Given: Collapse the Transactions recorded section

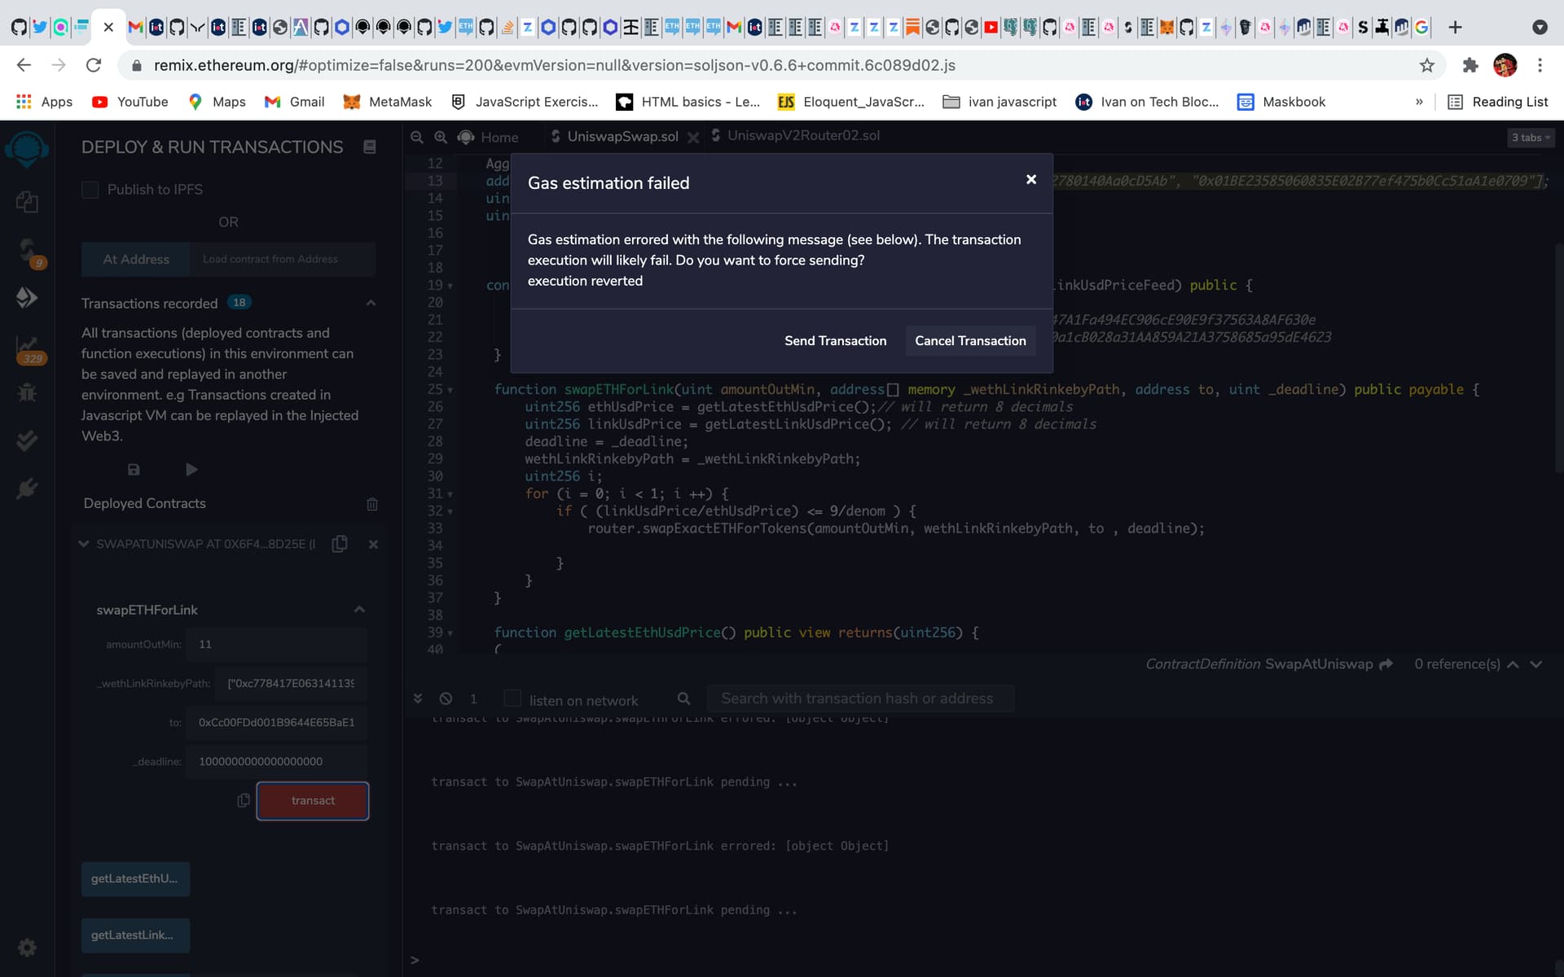Looking at the screenshot, I should pyautogui.click(x=371, y=303).
